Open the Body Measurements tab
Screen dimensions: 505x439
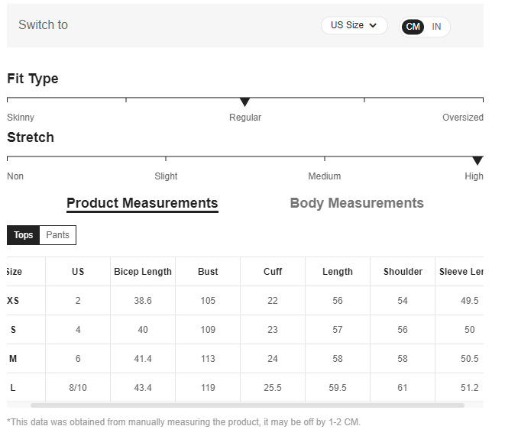pos(357,203)
